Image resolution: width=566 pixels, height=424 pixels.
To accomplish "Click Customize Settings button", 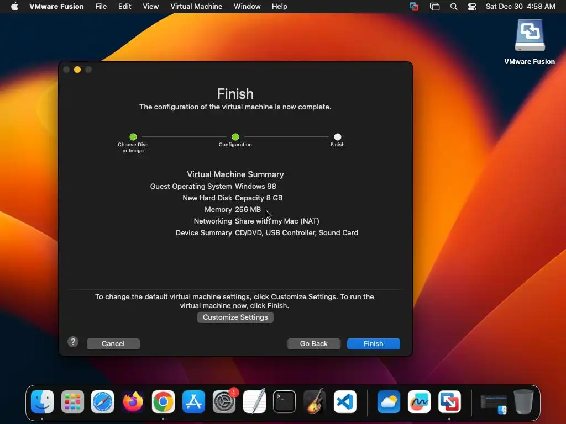I will [x=235, y=317].
